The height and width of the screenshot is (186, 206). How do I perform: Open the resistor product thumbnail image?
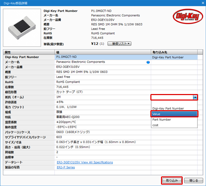pos(22,28)
